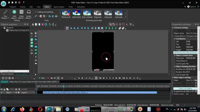Viewport: 200px width, 112px height.
Task: Toggle visibility eye for all layers
Action: [2, 89]
